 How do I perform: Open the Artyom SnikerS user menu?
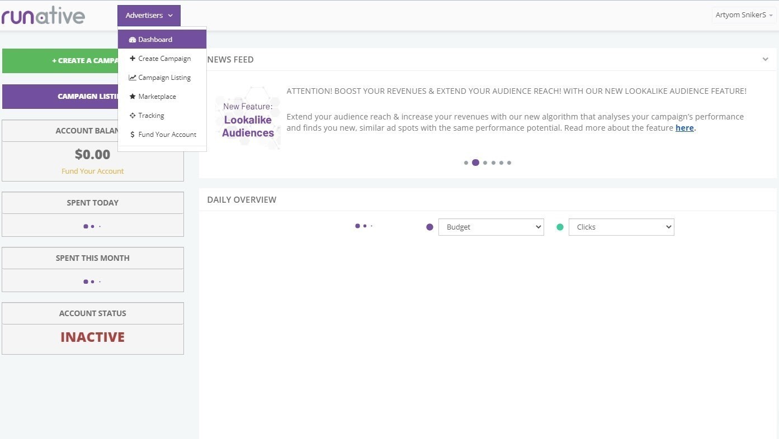click(744, 15)
